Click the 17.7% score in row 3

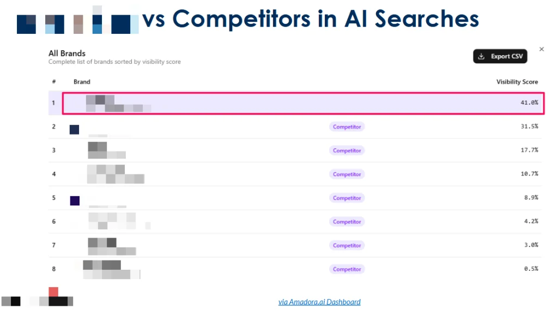coord(529,150)
